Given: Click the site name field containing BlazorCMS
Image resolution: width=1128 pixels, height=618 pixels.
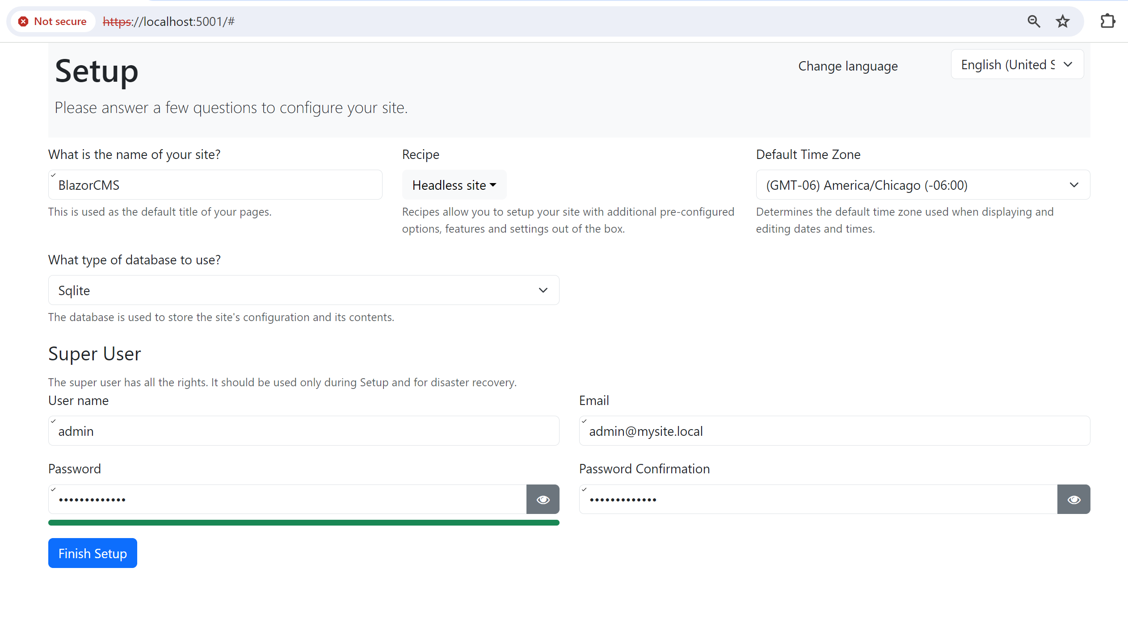Looking at the screenshot, I should [x=215, y=185].
